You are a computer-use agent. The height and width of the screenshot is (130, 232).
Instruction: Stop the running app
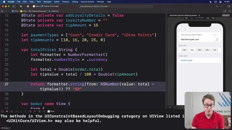point(28,6)
